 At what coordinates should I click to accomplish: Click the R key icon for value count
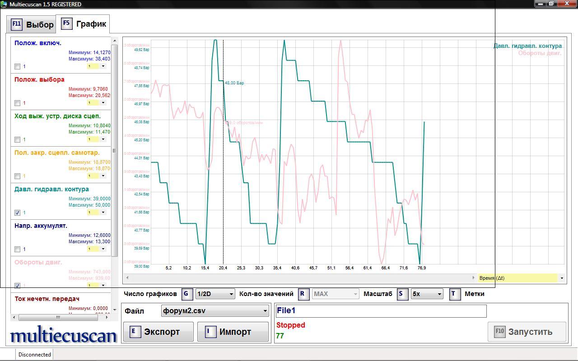pyautogui.click(x=303, y=294)
